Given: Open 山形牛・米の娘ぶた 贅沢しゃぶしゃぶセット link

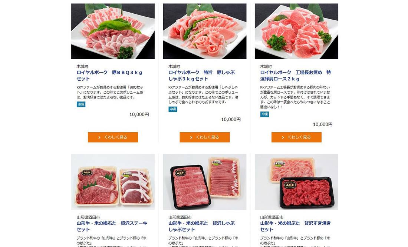Looking at the screenshot, I should tap(202, 226).
